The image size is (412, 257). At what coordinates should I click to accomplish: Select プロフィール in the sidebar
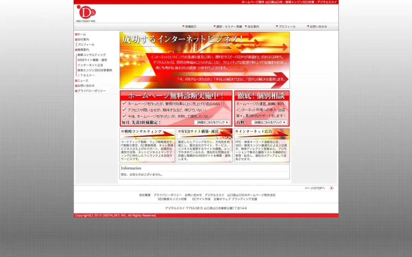coord(86,45)
